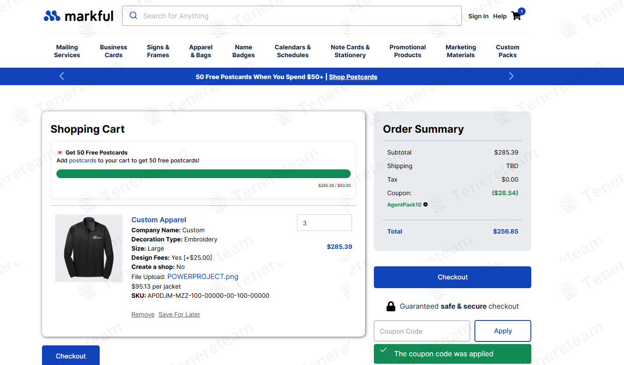Open Note Cards & Stationery menu
The width and height of the screenshot is (624, 365).
point(350,51)
